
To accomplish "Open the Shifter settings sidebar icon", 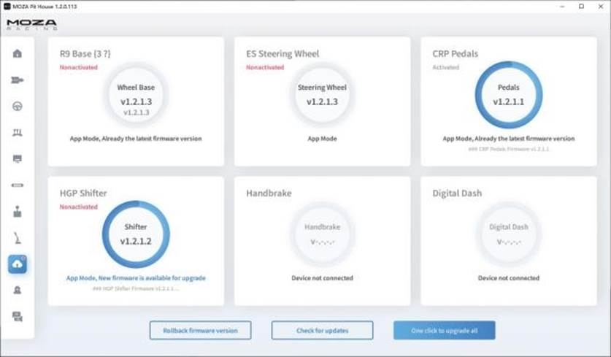I will pyautogui.click(x=17, y=212).
